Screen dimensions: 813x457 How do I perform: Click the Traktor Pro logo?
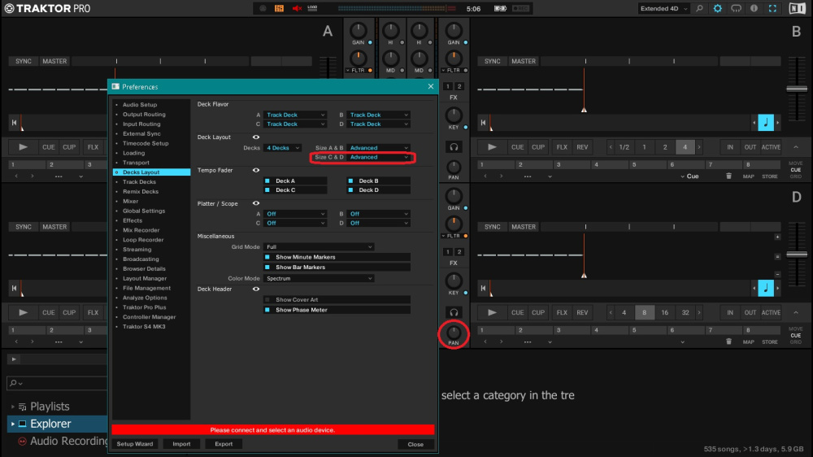pos(47,8)
